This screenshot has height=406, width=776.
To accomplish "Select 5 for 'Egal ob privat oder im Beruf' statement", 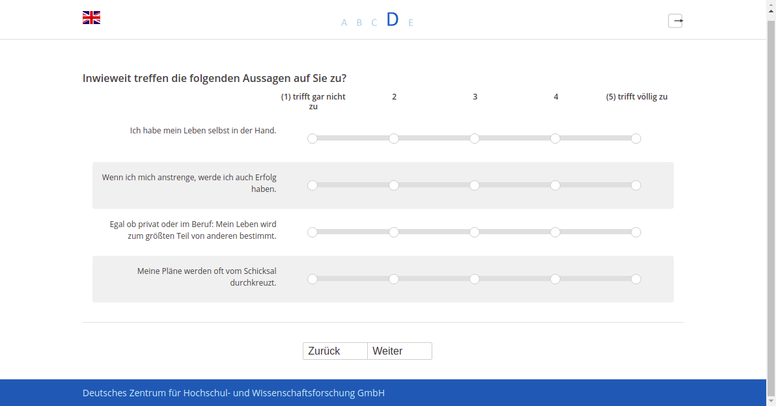I will (x=637, y=232).
